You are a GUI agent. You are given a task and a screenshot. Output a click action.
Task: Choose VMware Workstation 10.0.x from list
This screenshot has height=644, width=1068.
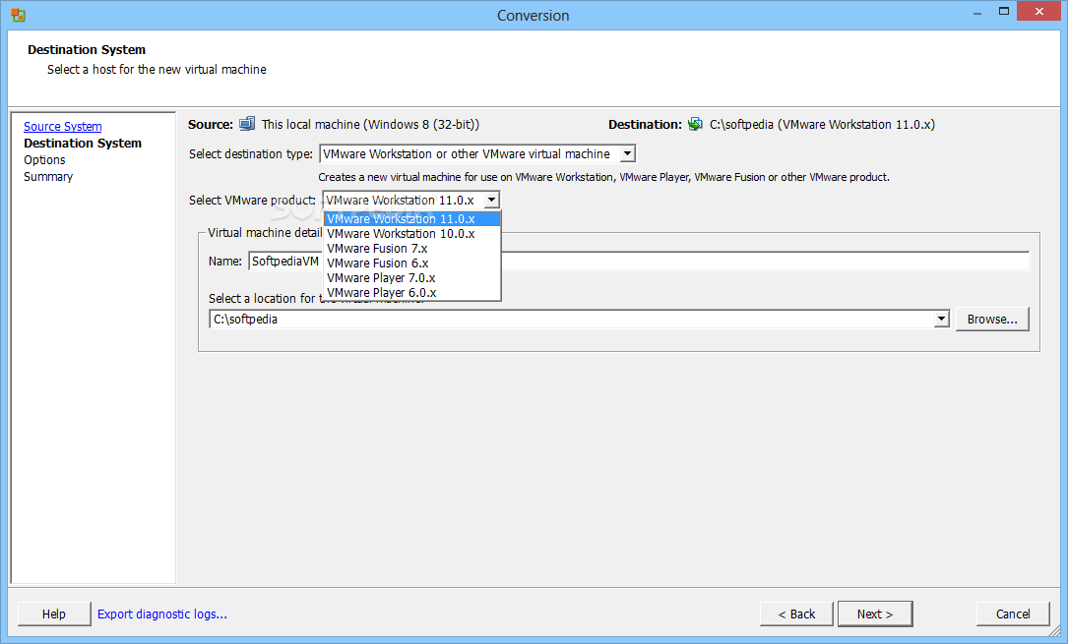point(412,234)
